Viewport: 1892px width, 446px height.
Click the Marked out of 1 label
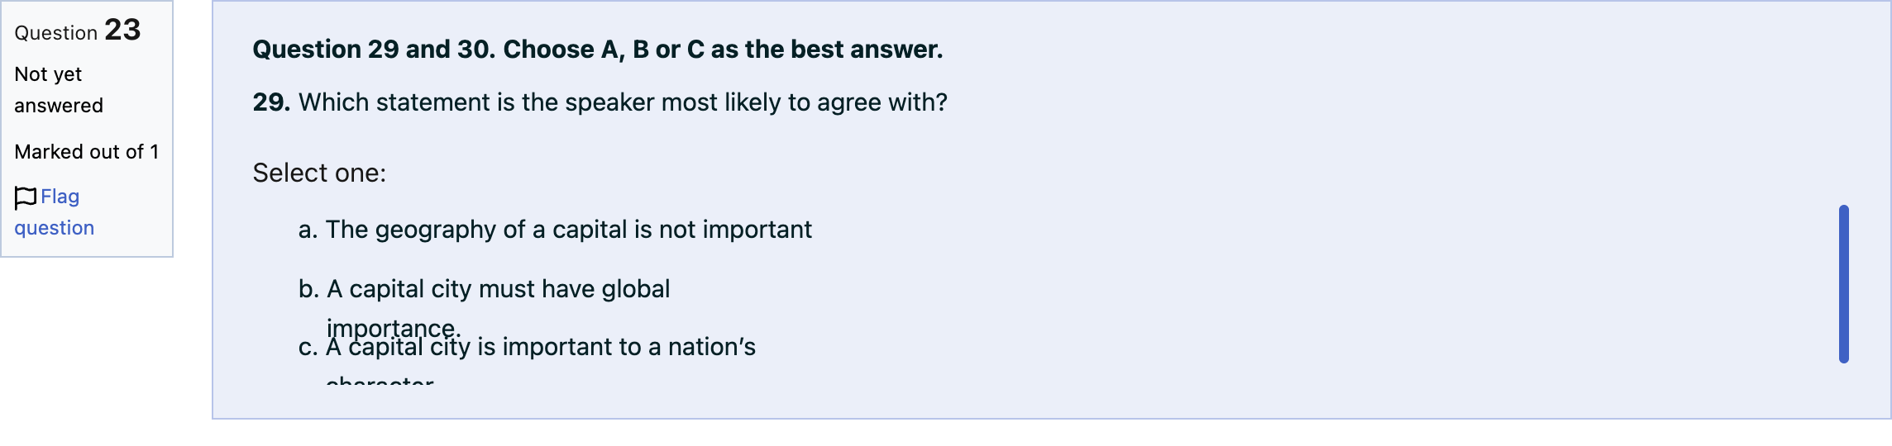87,152
